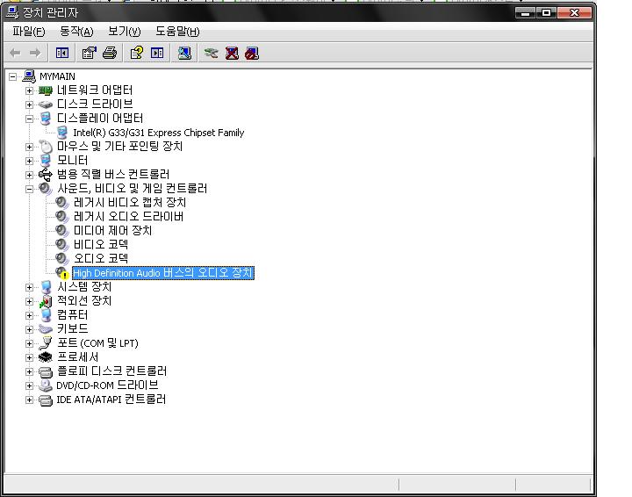Open the 동작(A) menu

tap(76, 32)
